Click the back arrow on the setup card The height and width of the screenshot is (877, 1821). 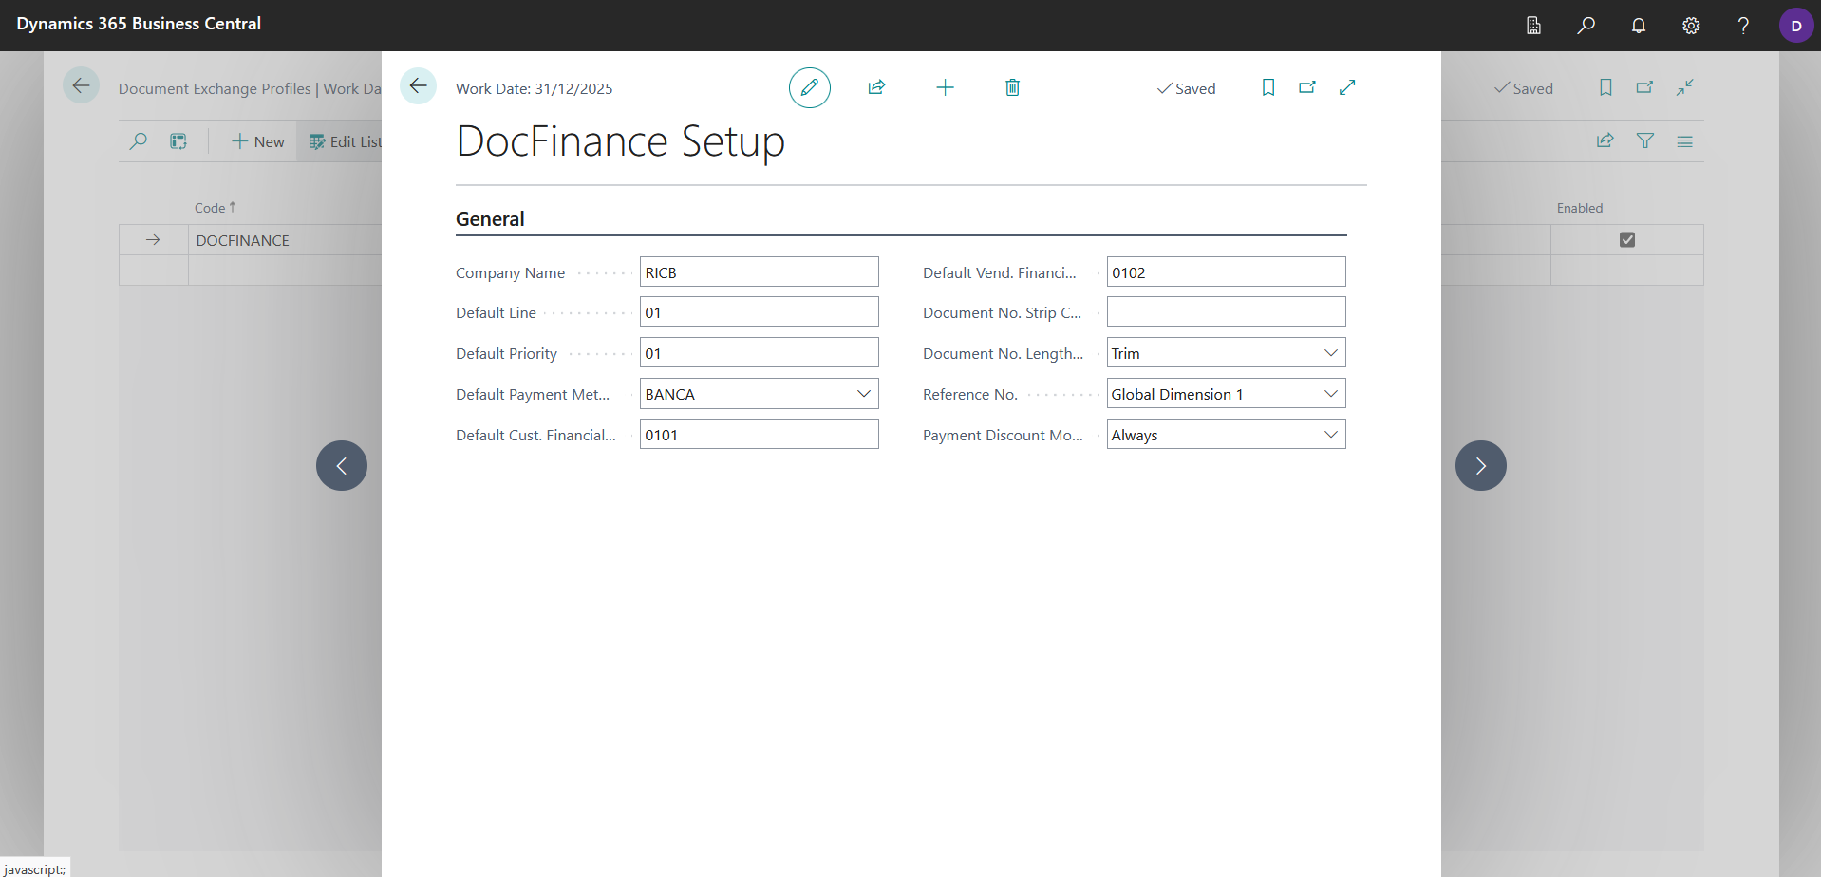(x=418, y=86)
